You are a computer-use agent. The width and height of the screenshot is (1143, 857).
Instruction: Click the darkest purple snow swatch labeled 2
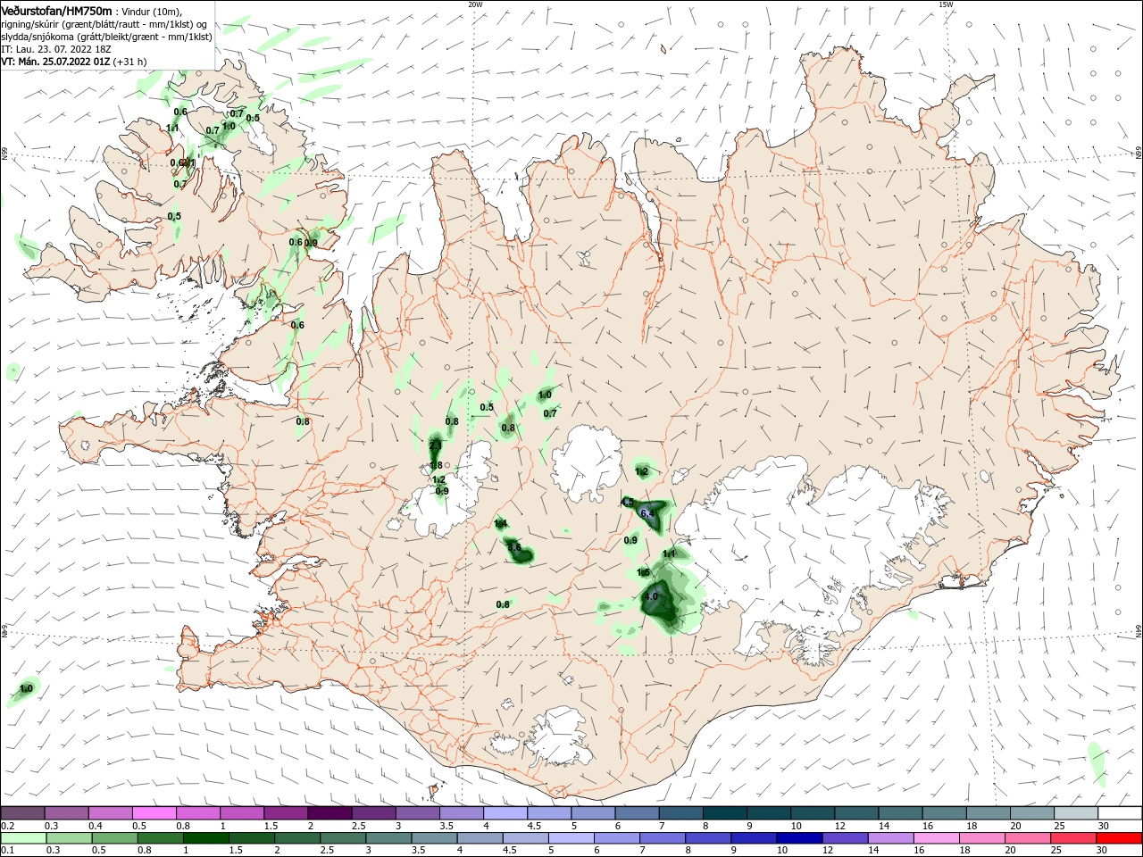tap(330, 813)
